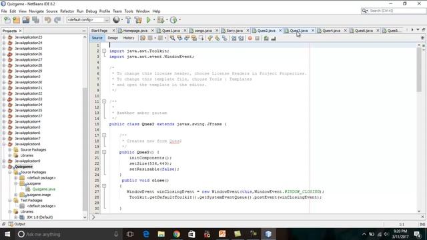This screenshot has width=427, height=240.
Task: Switch to the History view button
Action: point(129,38)
